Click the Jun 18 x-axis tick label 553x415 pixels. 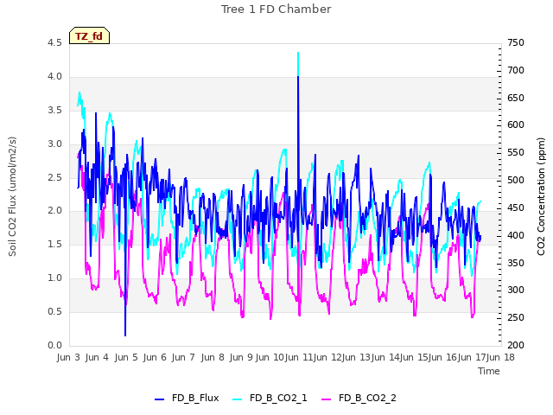(500, 357)
